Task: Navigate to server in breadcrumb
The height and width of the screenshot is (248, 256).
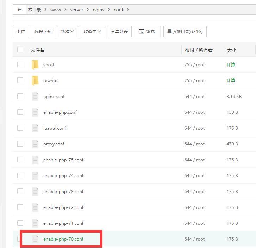Action: pos(77,10)
